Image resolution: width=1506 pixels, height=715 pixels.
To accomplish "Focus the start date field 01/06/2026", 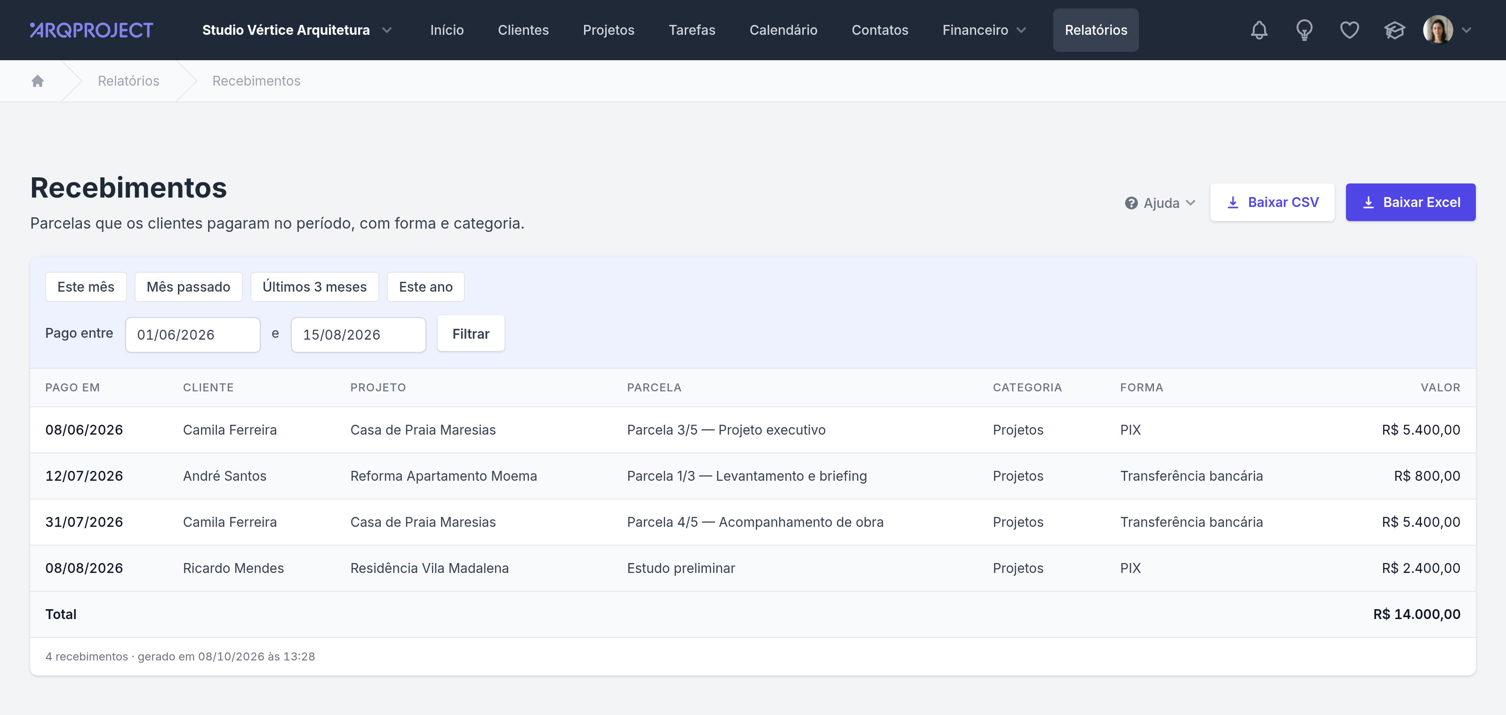I will 192,335.
